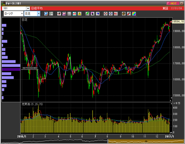
Task: Click the chart application icon in title bar
Action: pos(3,3)
